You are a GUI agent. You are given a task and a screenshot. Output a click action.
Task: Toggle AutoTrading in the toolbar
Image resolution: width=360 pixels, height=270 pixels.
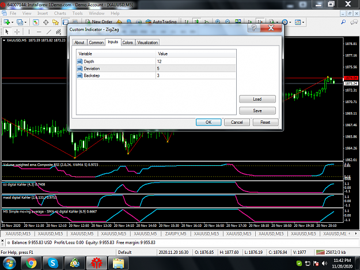tap(161, 22)
